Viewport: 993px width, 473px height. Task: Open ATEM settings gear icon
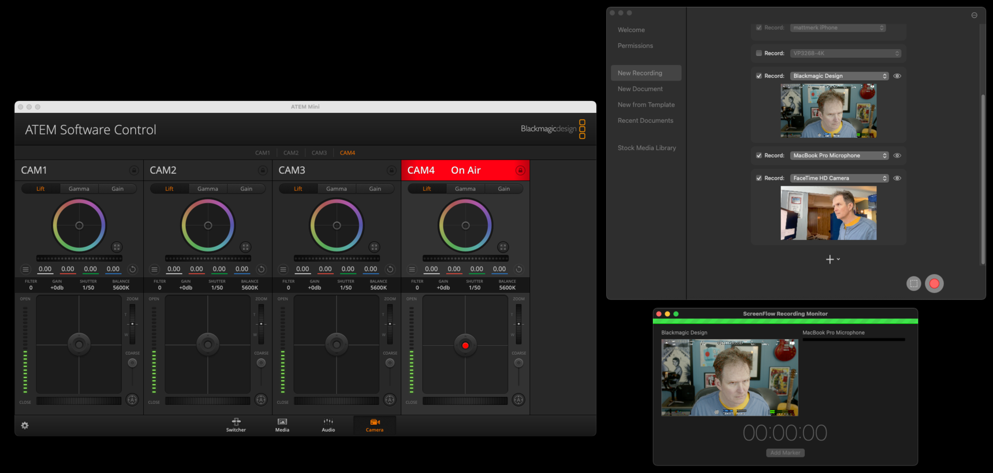click(25, 425)
